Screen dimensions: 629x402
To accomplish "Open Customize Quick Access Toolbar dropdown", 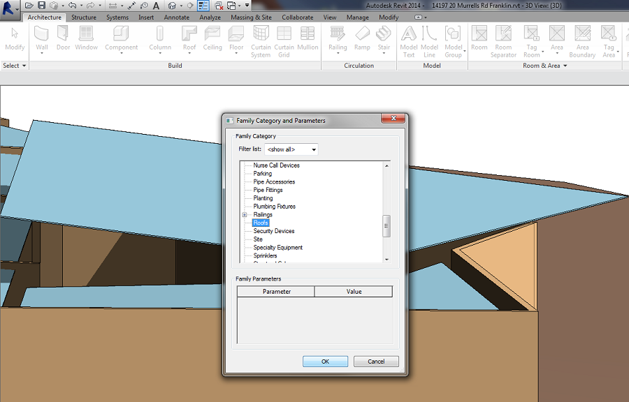I will 247,6.
